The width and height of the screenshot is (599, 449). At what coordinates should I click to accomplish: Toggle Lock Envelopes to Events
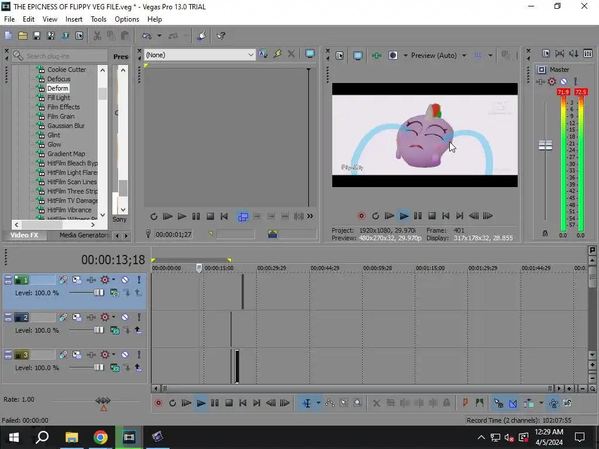(553, 403)
